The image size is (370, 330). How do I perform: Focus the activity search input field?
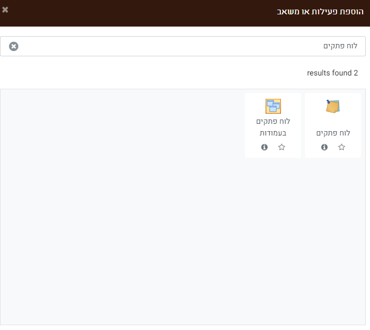click(x=183, y=46)
